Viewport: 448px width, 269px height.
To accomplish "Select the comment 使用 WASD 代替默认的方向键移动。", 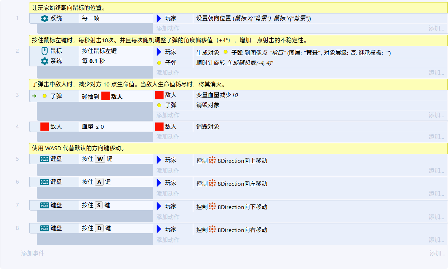I will 238,148.
